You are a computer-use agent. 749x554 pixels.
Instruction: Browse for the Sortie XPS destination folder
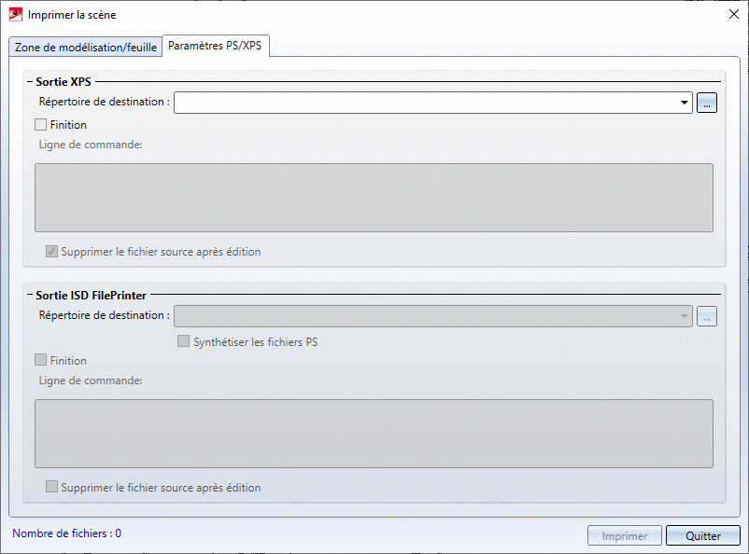(707, 104)
